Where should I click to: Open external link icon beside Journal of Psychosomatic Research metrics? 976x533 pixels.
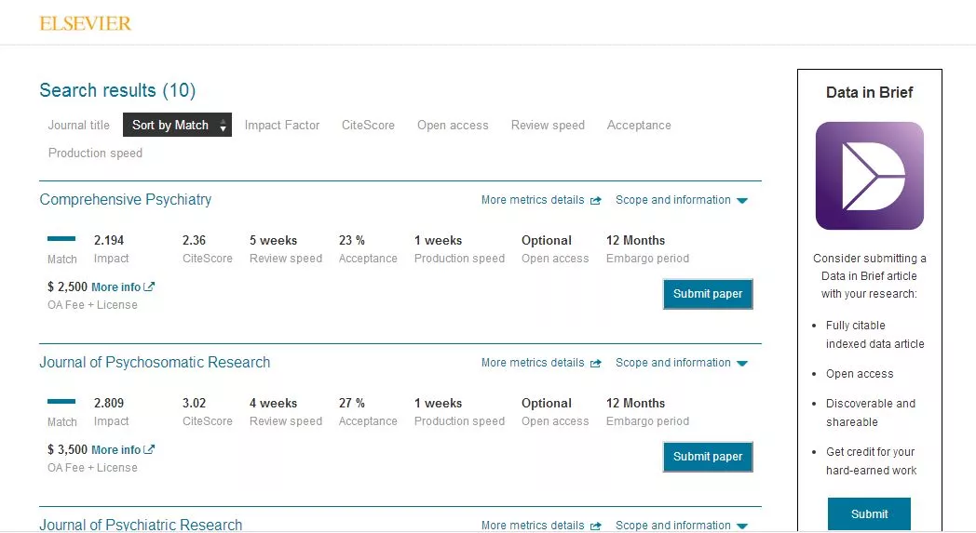596,363
